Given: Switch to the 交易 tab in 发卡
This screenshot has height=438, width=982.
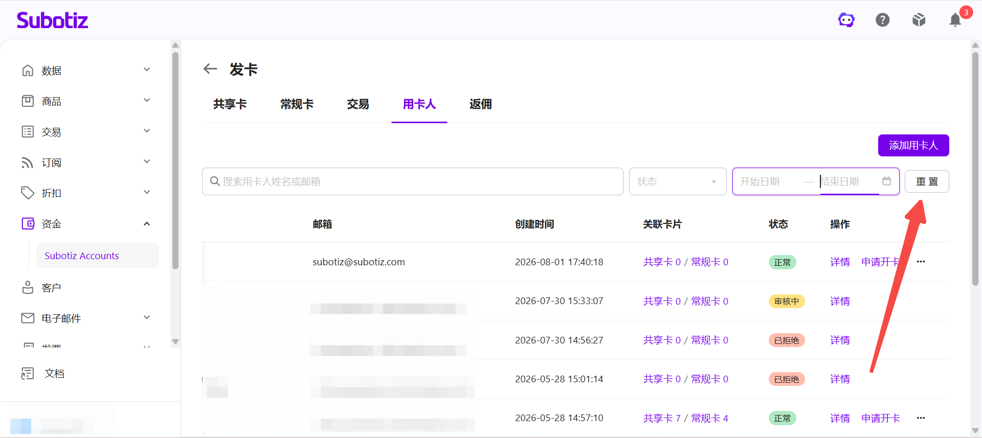Looking at the screenshot, I should click(358, 104).
